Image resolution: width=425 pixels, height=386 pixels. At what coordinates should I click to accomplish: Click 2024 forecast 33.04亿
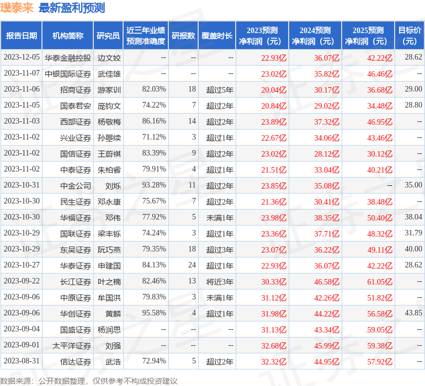coord(327,170)
